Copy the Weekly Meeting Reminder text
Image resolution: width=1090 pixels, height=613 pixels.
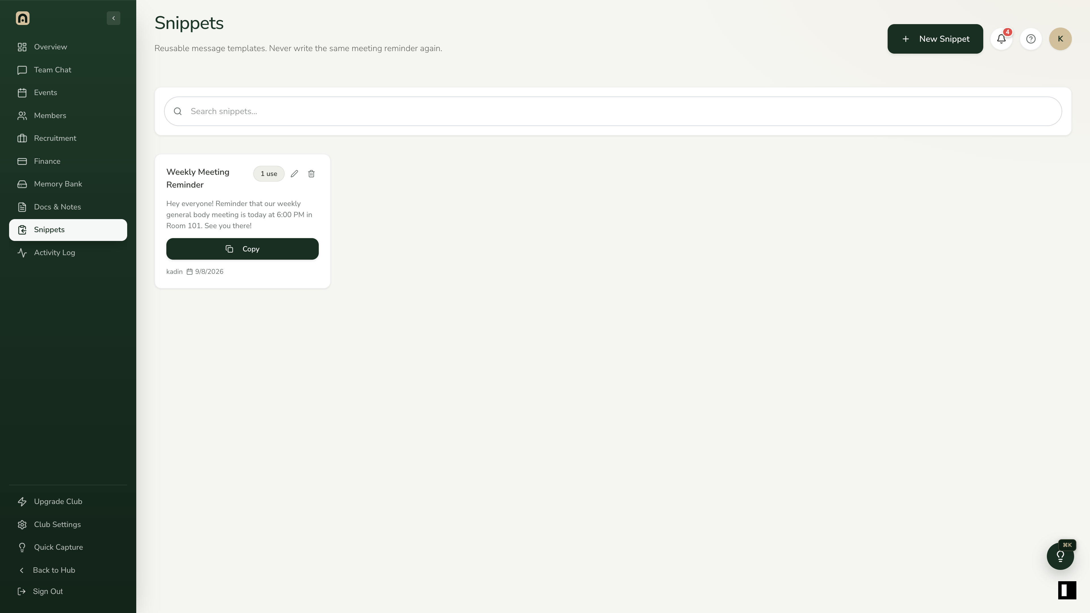[242, 249]
